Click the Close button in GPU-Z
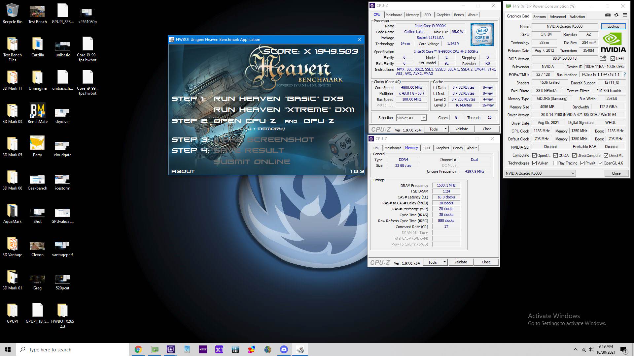This screenshot has height=356, width=634. pyautogui.click(x=616, y=173)
